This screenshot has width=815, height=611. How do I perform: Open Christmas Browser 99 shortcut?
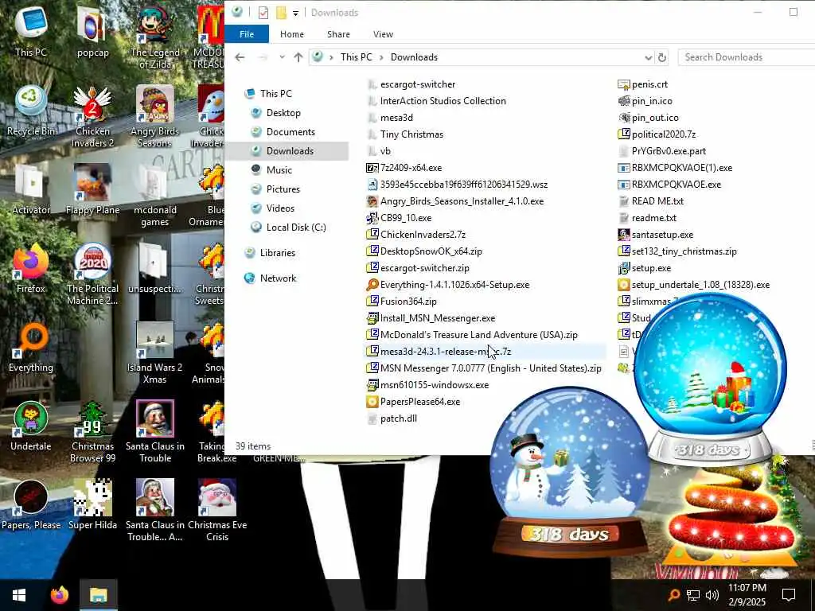[92, 432]
